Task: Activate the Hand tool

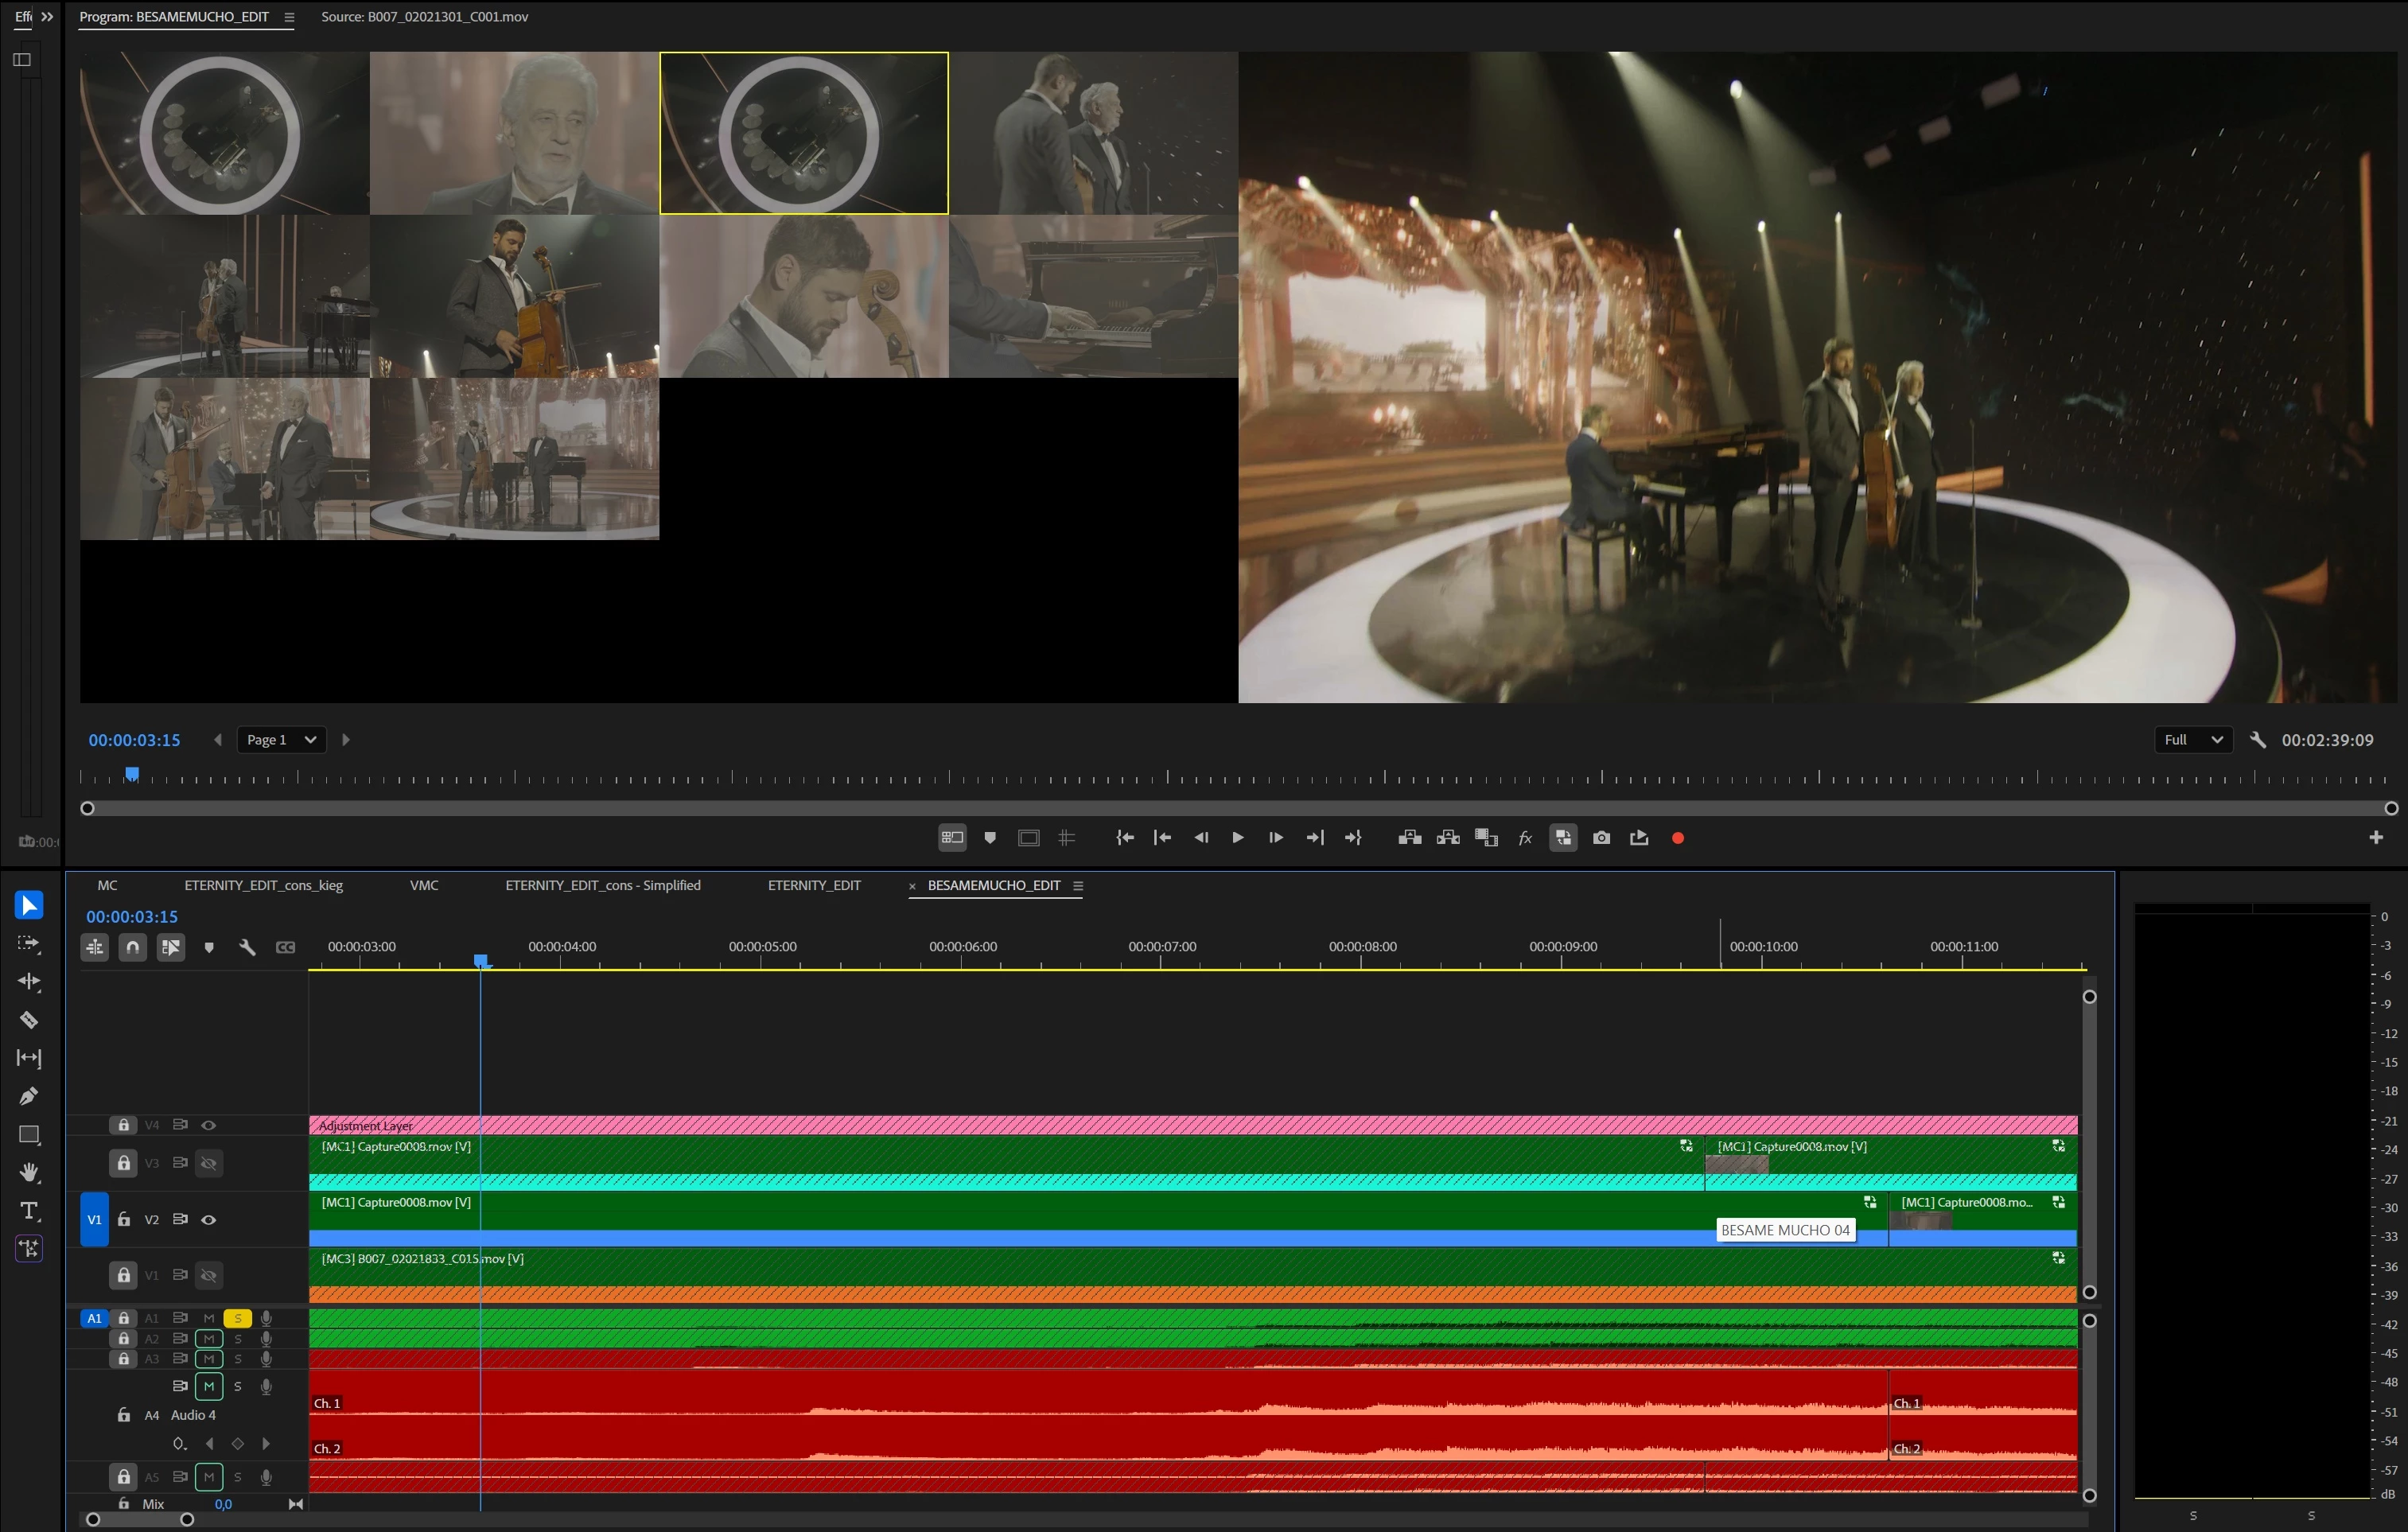Action: point(29,1172)
